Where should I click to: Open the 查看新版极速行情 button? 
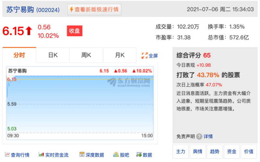point(94,10)
